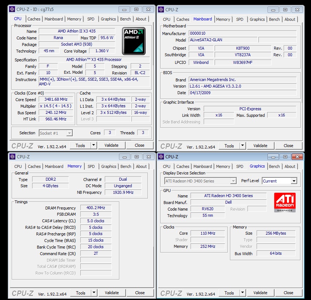Click the BIOS date 04/17/2009
Image resolution: width=311 pixels, height=300 pixels.
(x=243, y=93)
